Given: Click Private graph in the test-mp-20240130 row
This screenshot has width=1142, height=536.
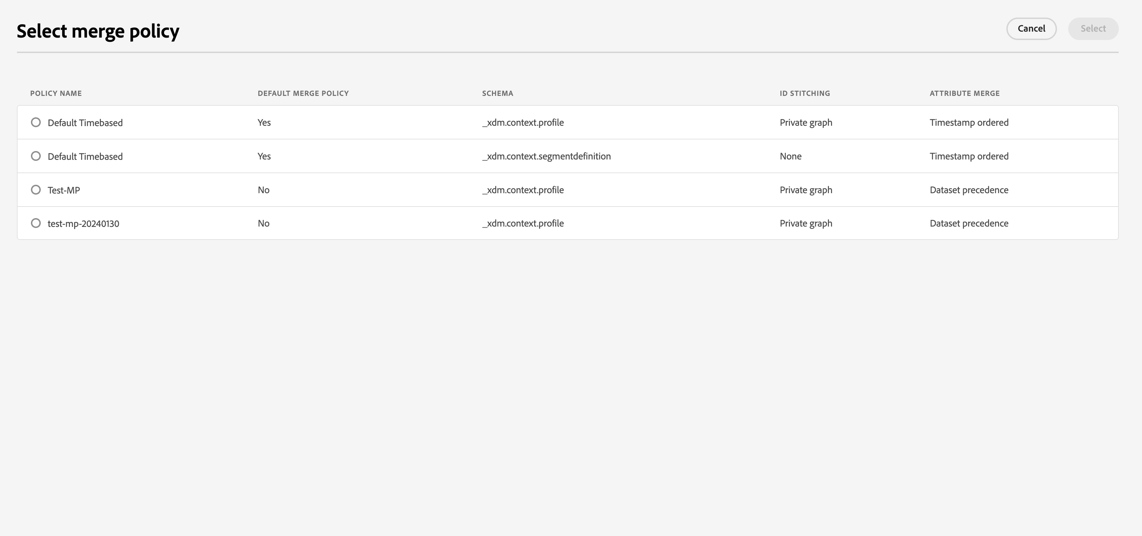Looking at the screenshot, I should click(x=805, y=224).
